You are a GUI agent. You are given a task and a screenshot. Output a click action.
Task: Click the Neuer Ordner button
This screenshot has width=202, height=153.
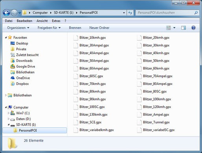99,28
